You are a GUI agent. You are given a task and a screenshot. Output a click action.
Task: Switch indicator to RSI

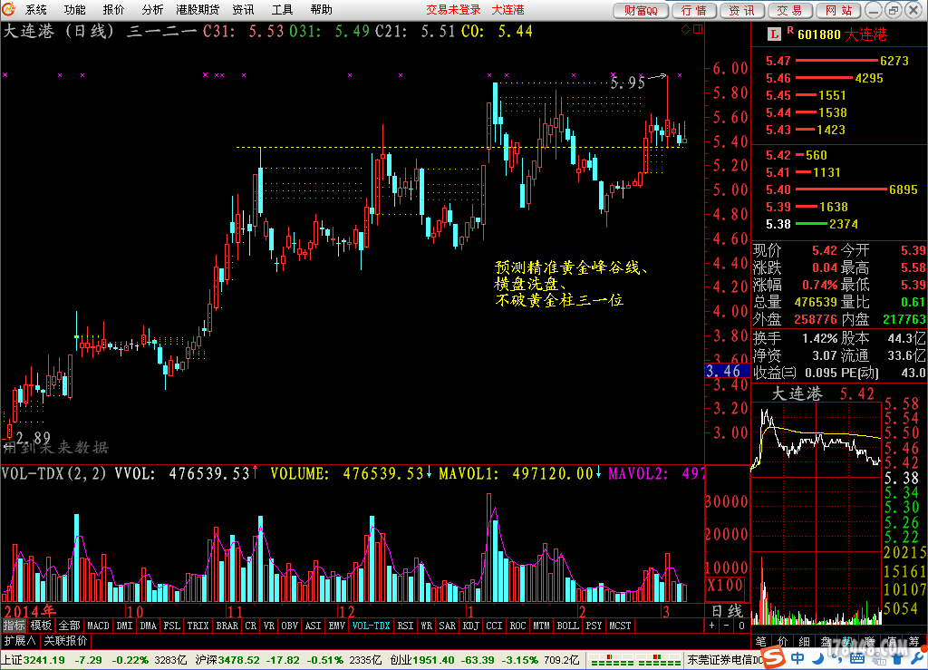(405, 626)
